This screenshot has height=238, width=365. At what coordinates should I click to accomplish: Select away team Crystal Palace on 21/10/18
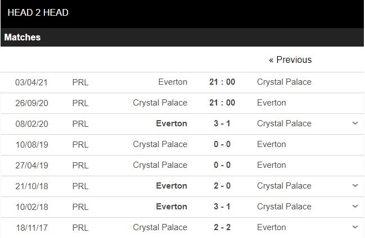click(x=284, y=186)
